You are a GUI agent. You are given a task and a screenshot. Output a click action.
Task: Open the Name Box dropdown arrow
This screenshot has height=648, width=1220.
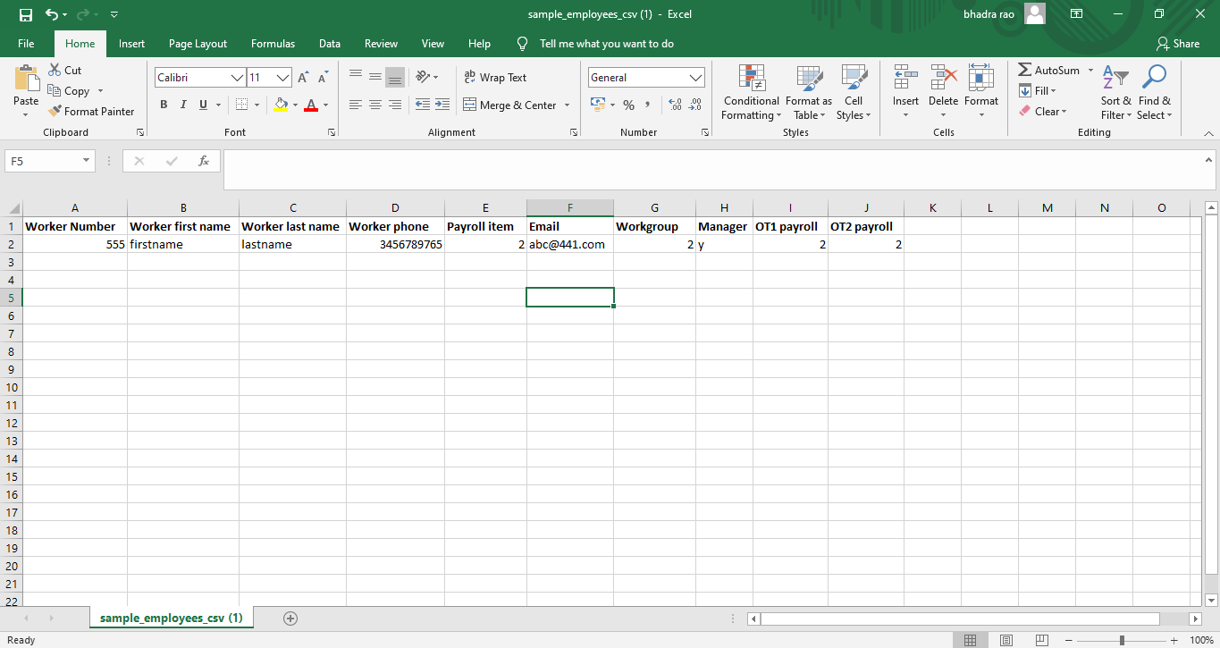point(87,161)
